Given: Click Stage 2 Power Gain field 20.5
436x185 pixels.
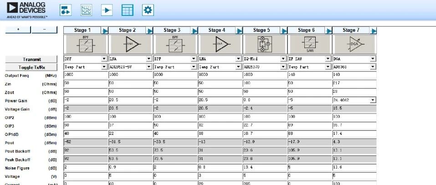Looking at the screenshot, I should 130,100.
